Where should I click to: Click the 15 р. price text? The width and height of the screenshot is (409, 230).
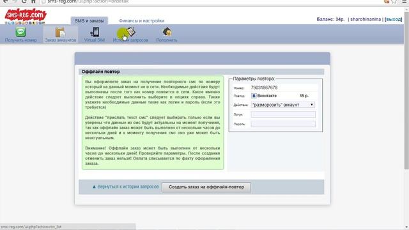point(304,96)
